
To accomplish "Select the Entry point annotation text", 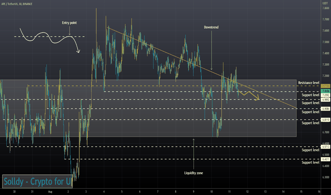I will (x=70, y=23).
